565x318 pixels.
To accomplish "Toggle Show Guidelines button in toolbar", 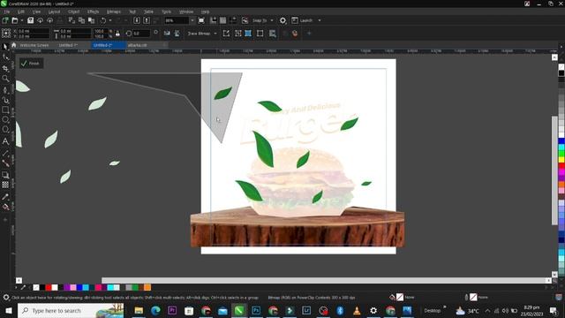I will click(233, 20).
